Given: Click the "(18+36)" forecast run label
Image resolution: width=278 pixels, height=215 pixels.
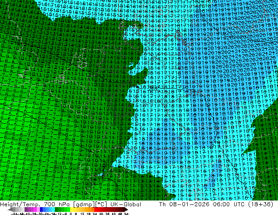Looking at the screenshot, I should [x=260, y=204].
